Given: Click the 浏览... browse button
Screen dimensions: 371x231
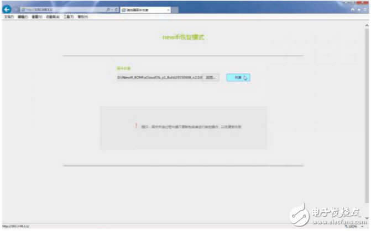Looking at the screenshot, I should (210, 78).
